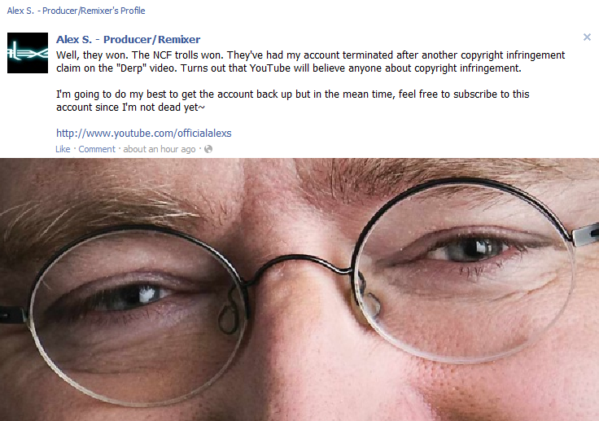The height and width of the screenshot is (421, 599).
Task: Like the account terminated post
Action: (x=63, y=149)
